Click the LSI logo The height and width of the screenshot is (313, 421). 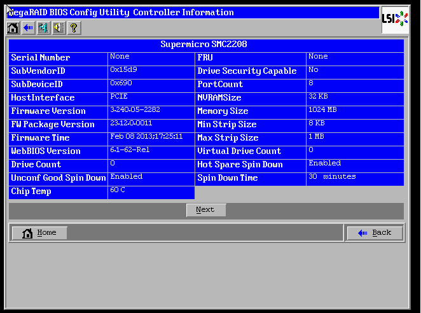coord(395,19)
